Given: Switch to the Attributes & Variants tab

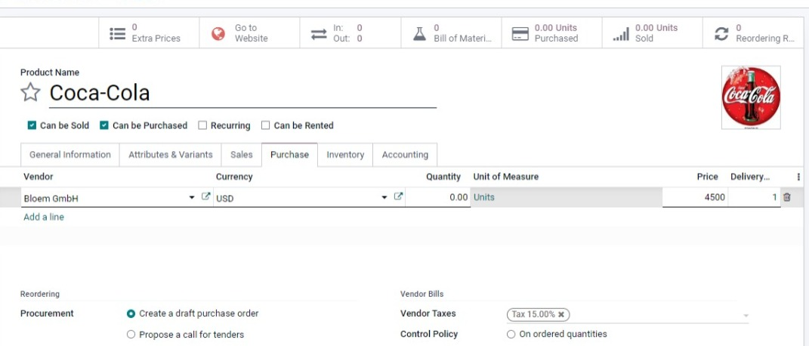Looking at the screenshot, I should [x=170, y=155].
